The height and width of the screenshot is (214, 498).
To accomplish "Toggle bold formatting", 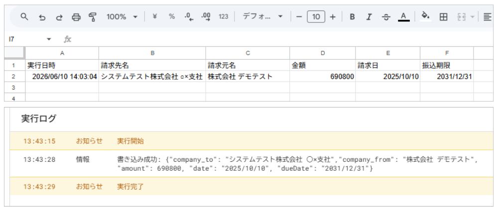I will click(x=352, y=17).
